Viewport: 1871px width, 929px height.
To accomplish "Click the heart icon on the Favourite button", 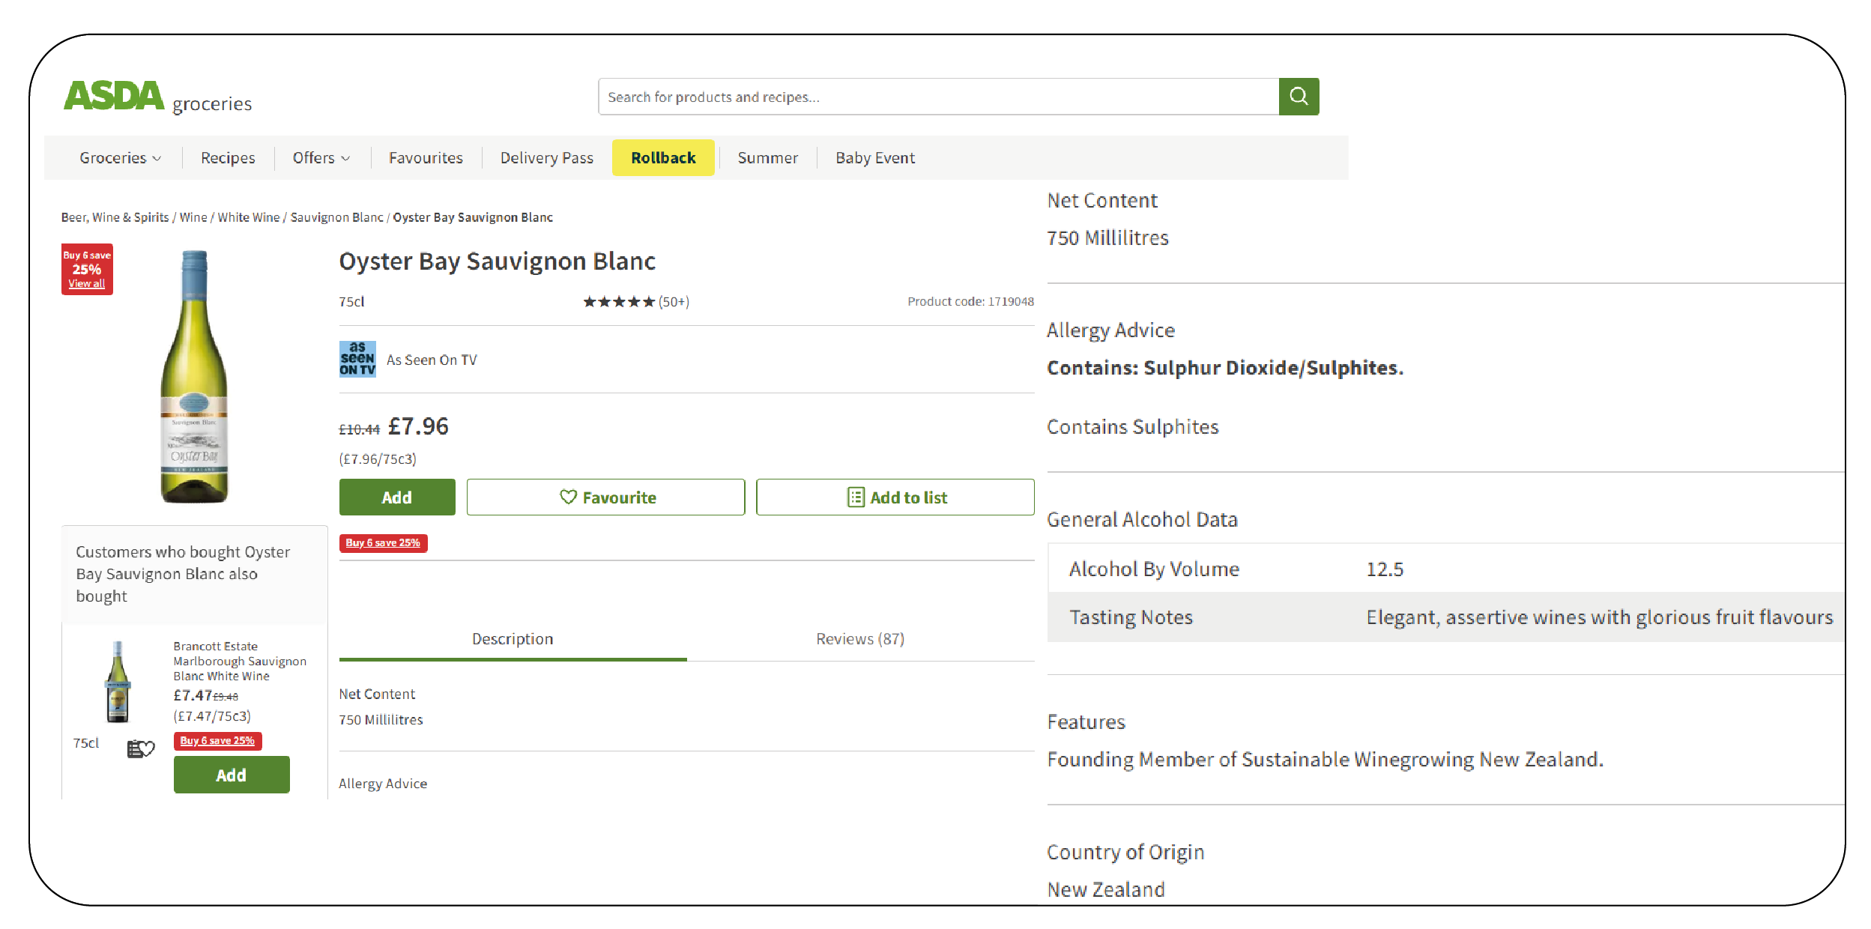I will (x=568, y=497).
